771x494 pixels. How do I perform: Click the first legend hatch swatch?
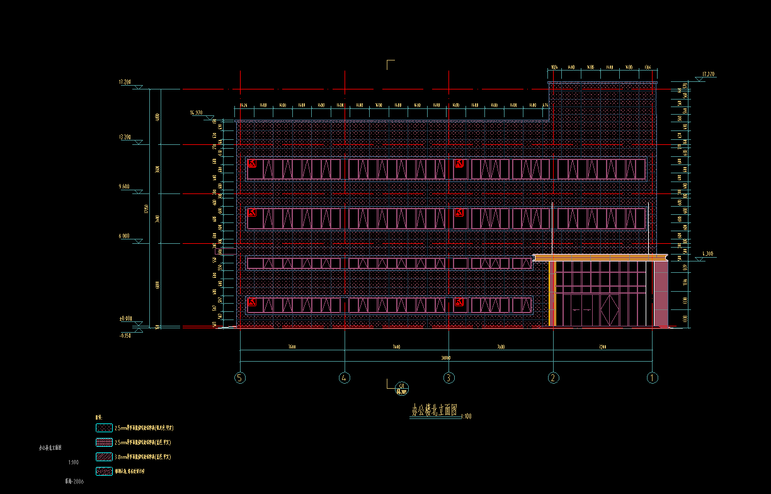103,428
